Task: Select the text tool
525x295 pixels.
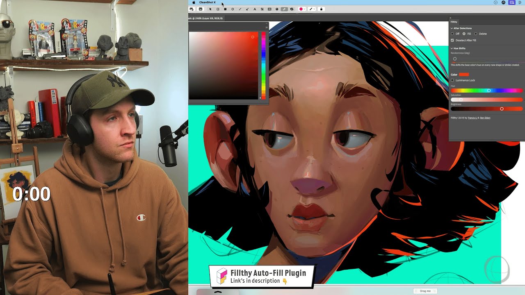Action: coord(255,9)
